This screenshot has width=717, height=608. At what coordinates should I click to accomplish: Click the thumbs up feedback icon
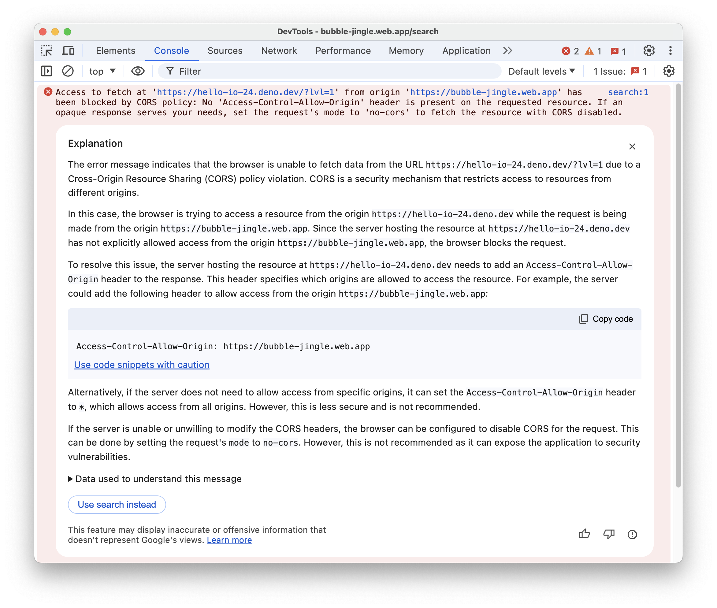click(584, 534)
